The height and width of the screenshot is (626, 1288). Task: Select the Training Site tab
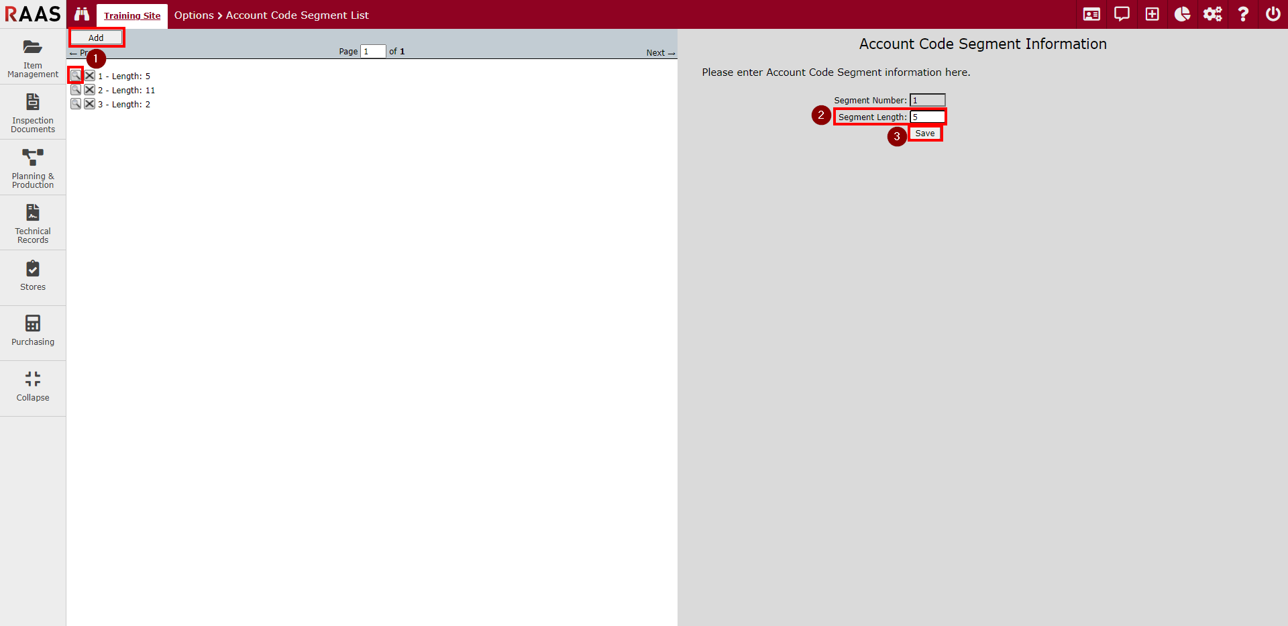pyautogui.click(x=131, y=15)
